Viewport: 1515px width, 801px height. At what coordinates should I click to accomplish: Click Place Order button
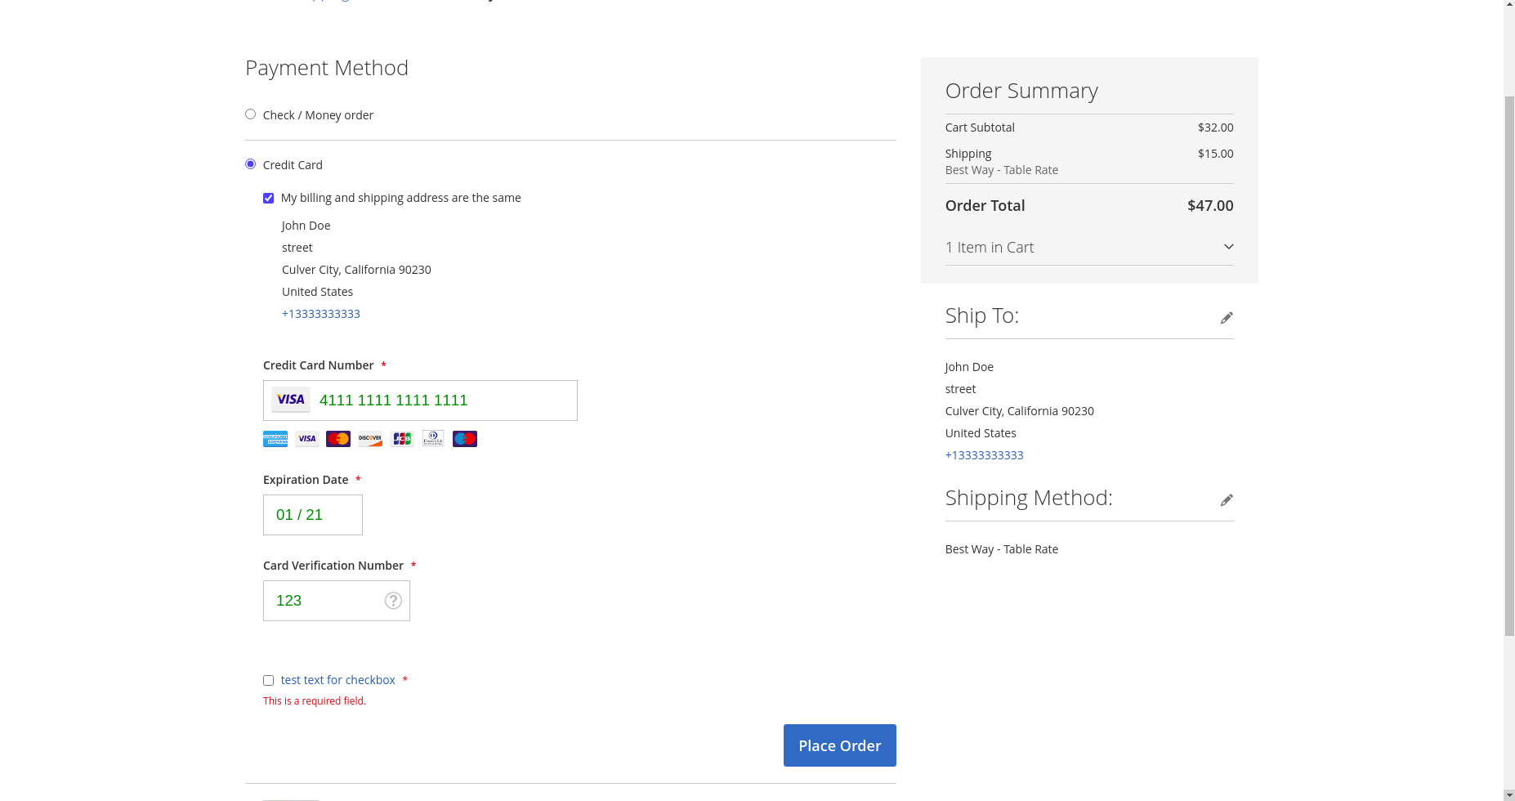click(x=840, y=745)
